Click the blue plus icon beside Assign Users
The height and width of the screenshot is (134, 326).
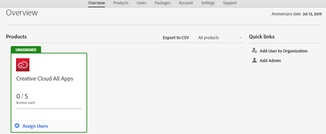pyautogui.click(x=17, y=126)
